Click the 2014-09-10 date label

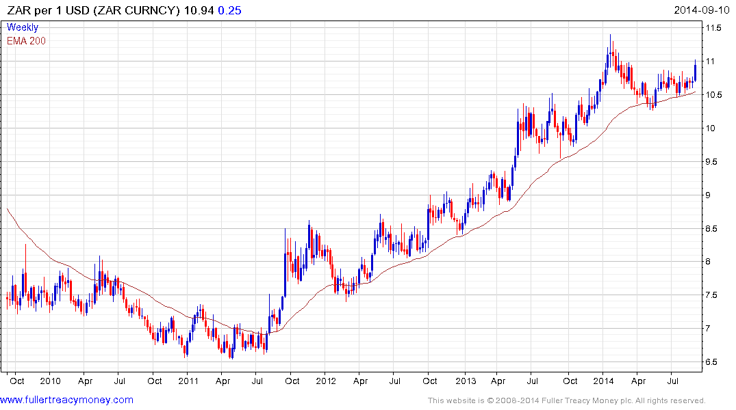pos(701,10)
